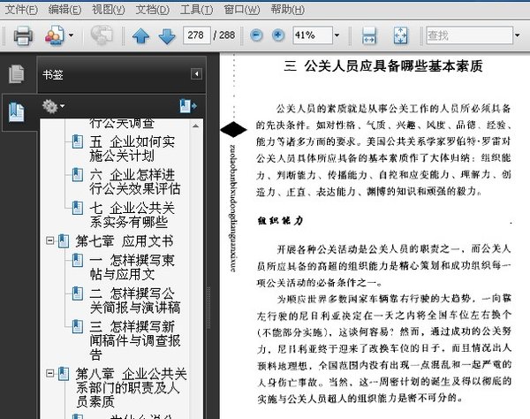Collapse the 书签 panel with arrow button
The width and height of the screenshot is (530, 419).
[x=196, y=74]
